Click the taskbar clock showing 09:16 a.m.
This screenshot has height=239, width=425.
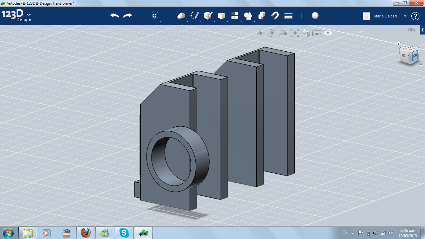[408, 233]
